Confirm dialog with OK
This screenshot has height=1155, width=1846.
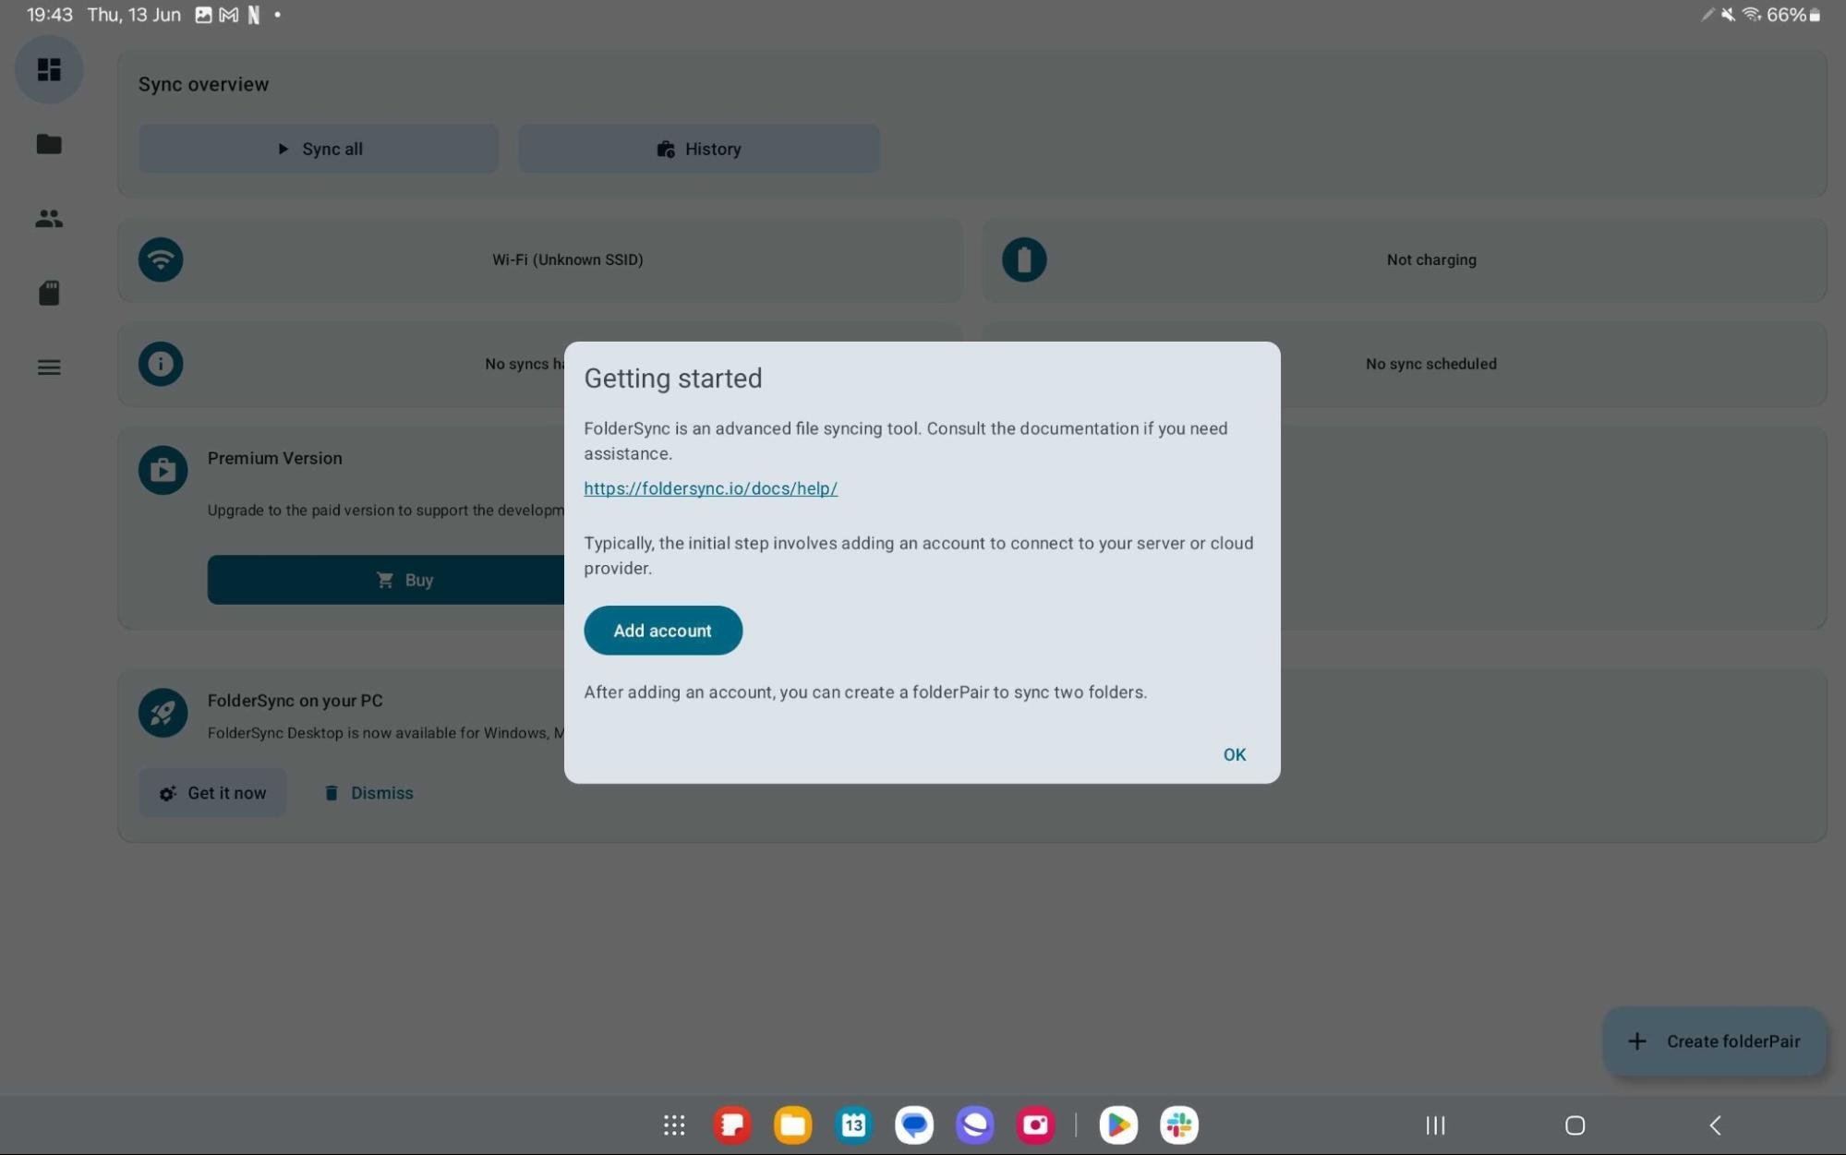coord(1235,754)
